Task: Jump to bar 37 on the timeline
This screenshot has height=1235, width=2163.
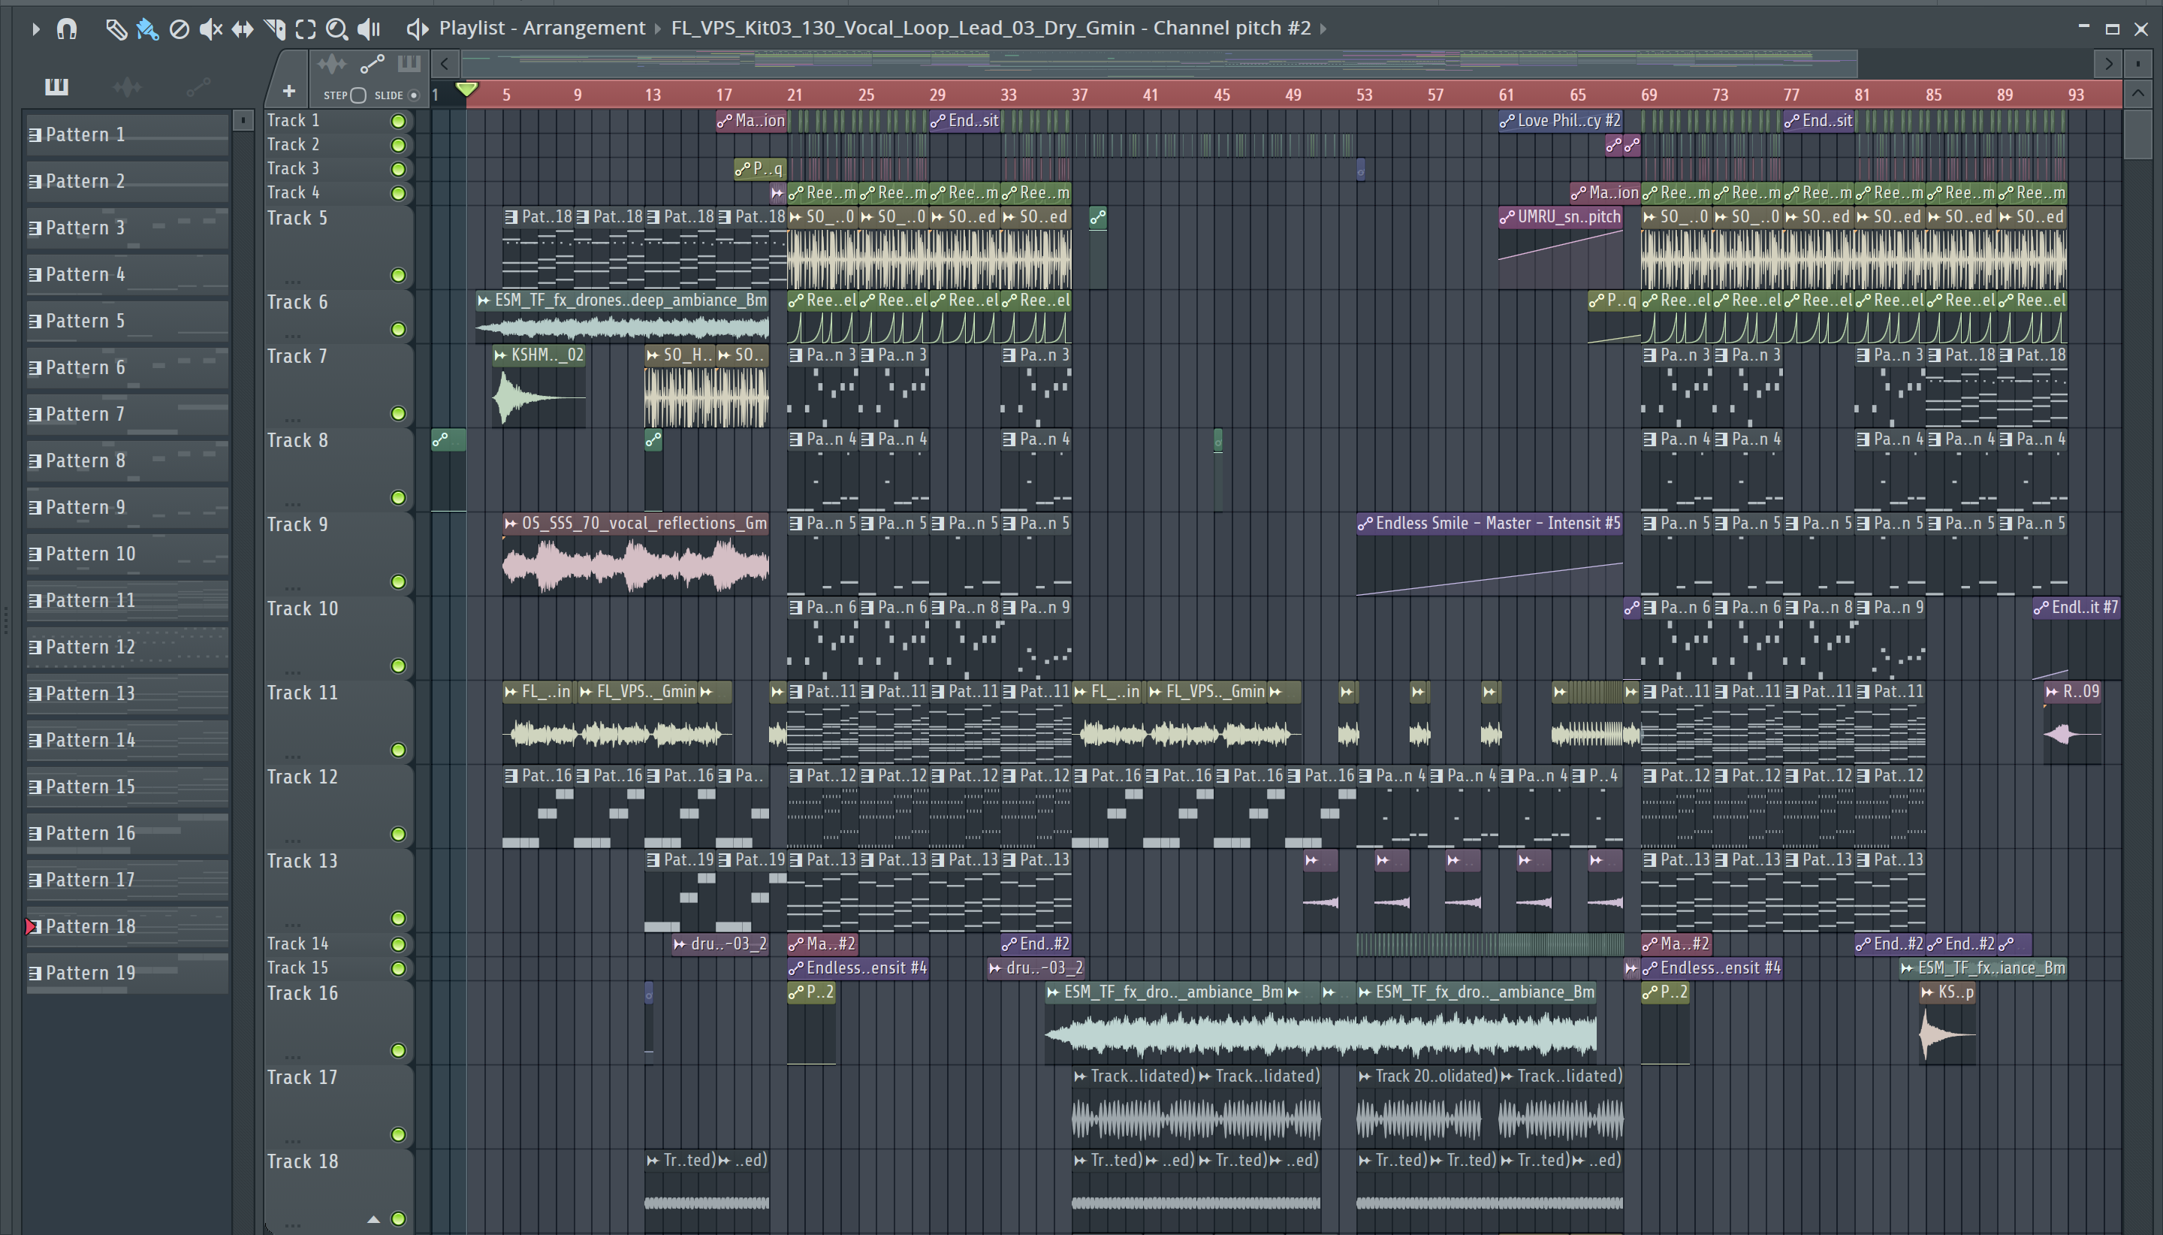Action: point(1079,95)
